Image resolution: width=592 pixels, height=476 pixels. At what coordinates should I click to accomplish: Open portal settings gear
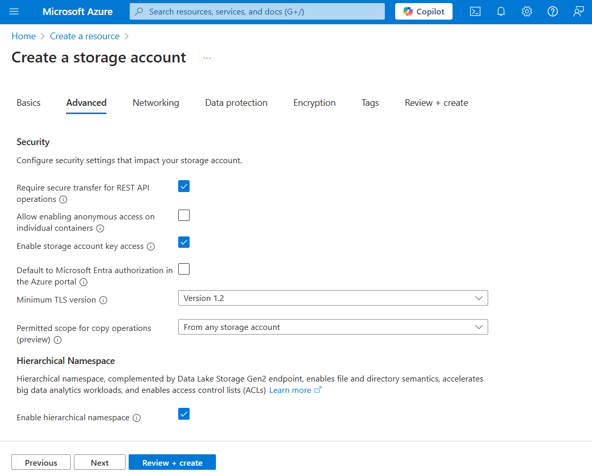point(527,11)
